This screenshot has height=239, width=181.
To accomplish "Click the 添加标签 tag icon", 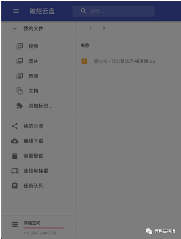I will point(20,106).
